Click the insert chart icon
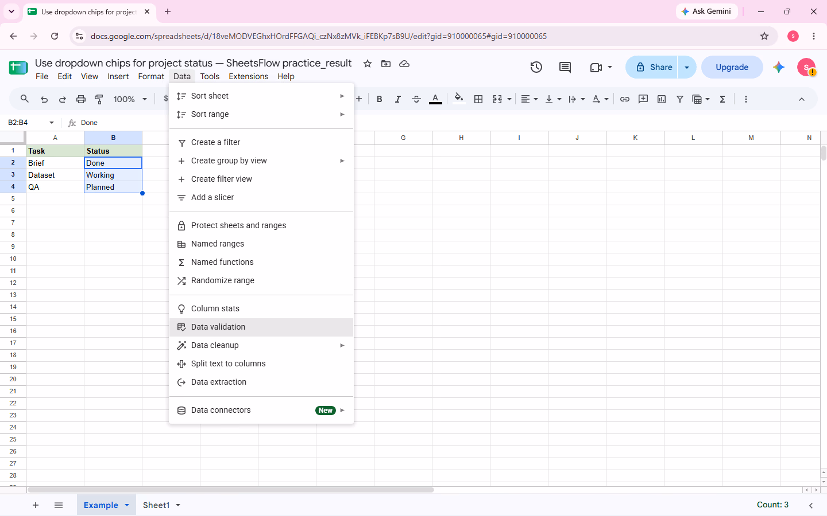The height and width of the screenshot is (516, 827). click(662, 99)
